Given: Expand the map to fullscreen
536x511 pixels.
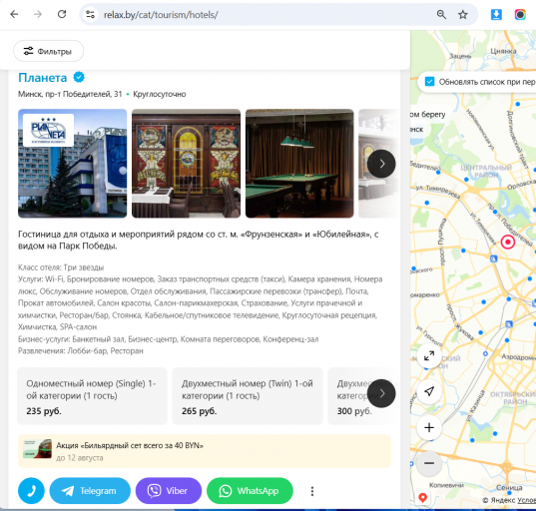Looking at the screenshot, I should (429, 356).
